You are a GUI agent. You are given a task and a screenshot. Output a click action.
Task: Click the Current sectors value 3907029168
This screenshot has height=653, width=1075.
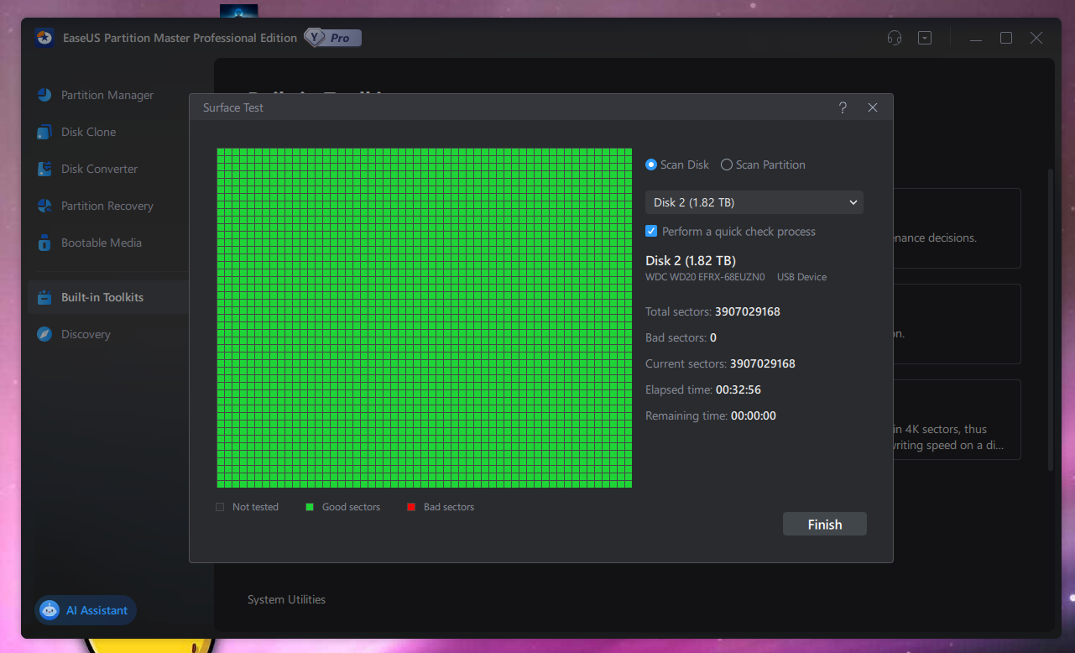pos(763,363)
